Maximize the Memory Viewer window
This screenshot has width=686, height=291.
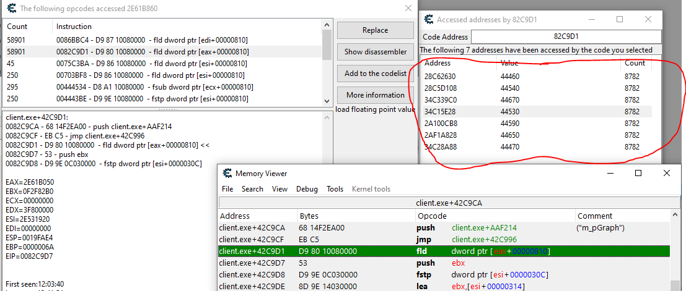(x=638, y=174)
